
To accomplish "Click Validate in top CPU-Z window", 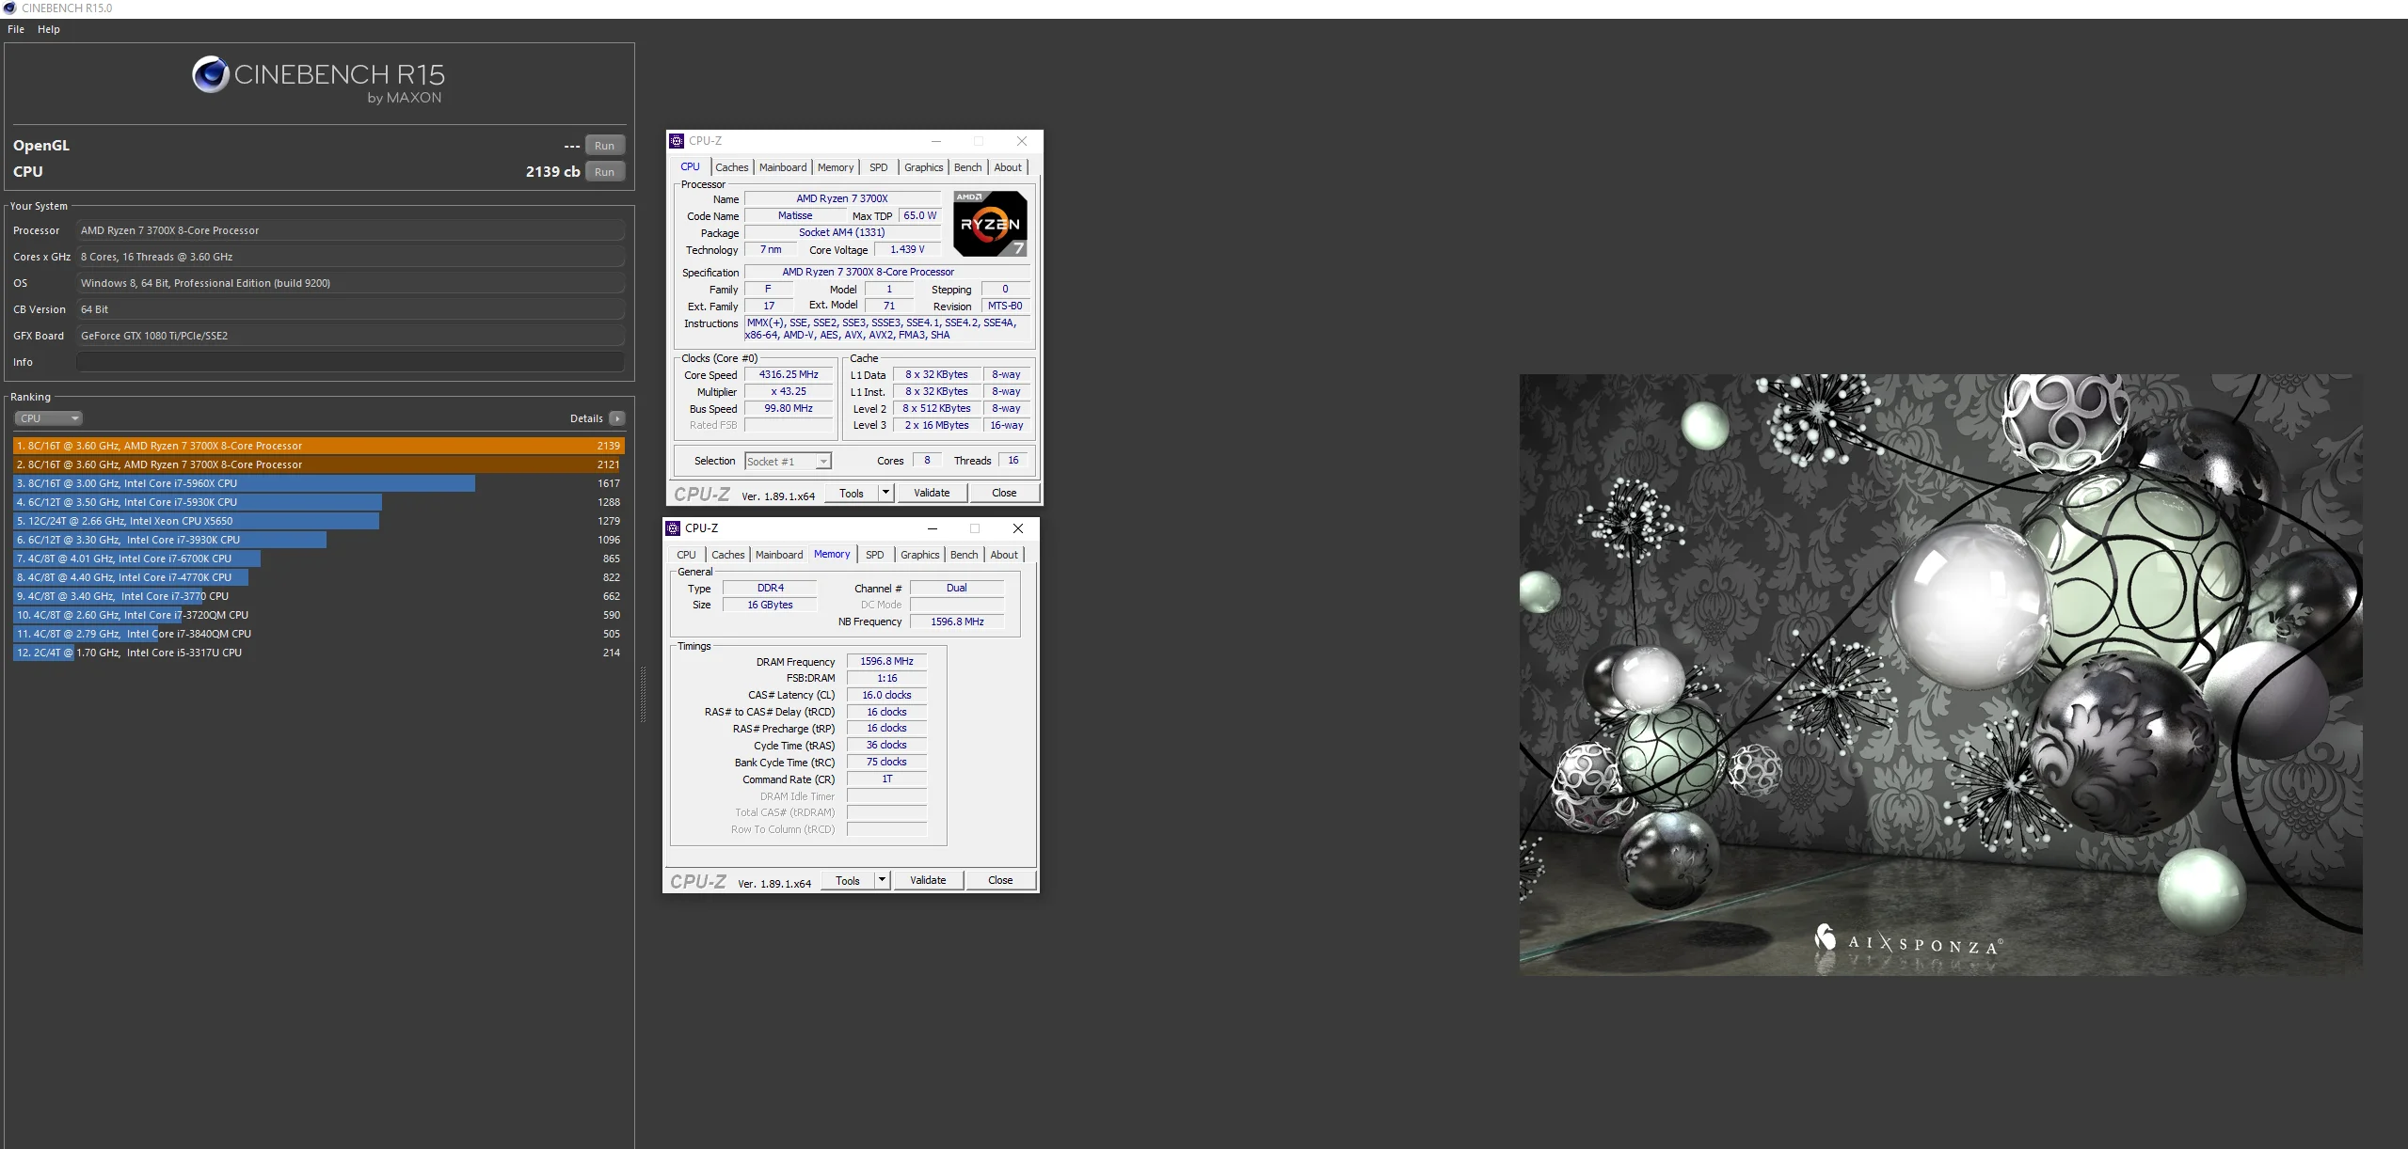I will (932, 493).
